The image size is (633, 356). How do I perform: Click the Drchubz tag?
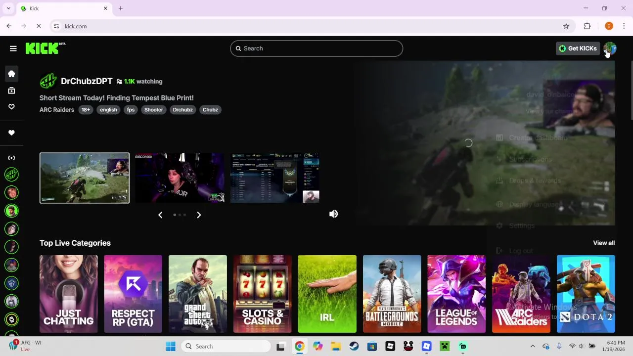[183, 110]
